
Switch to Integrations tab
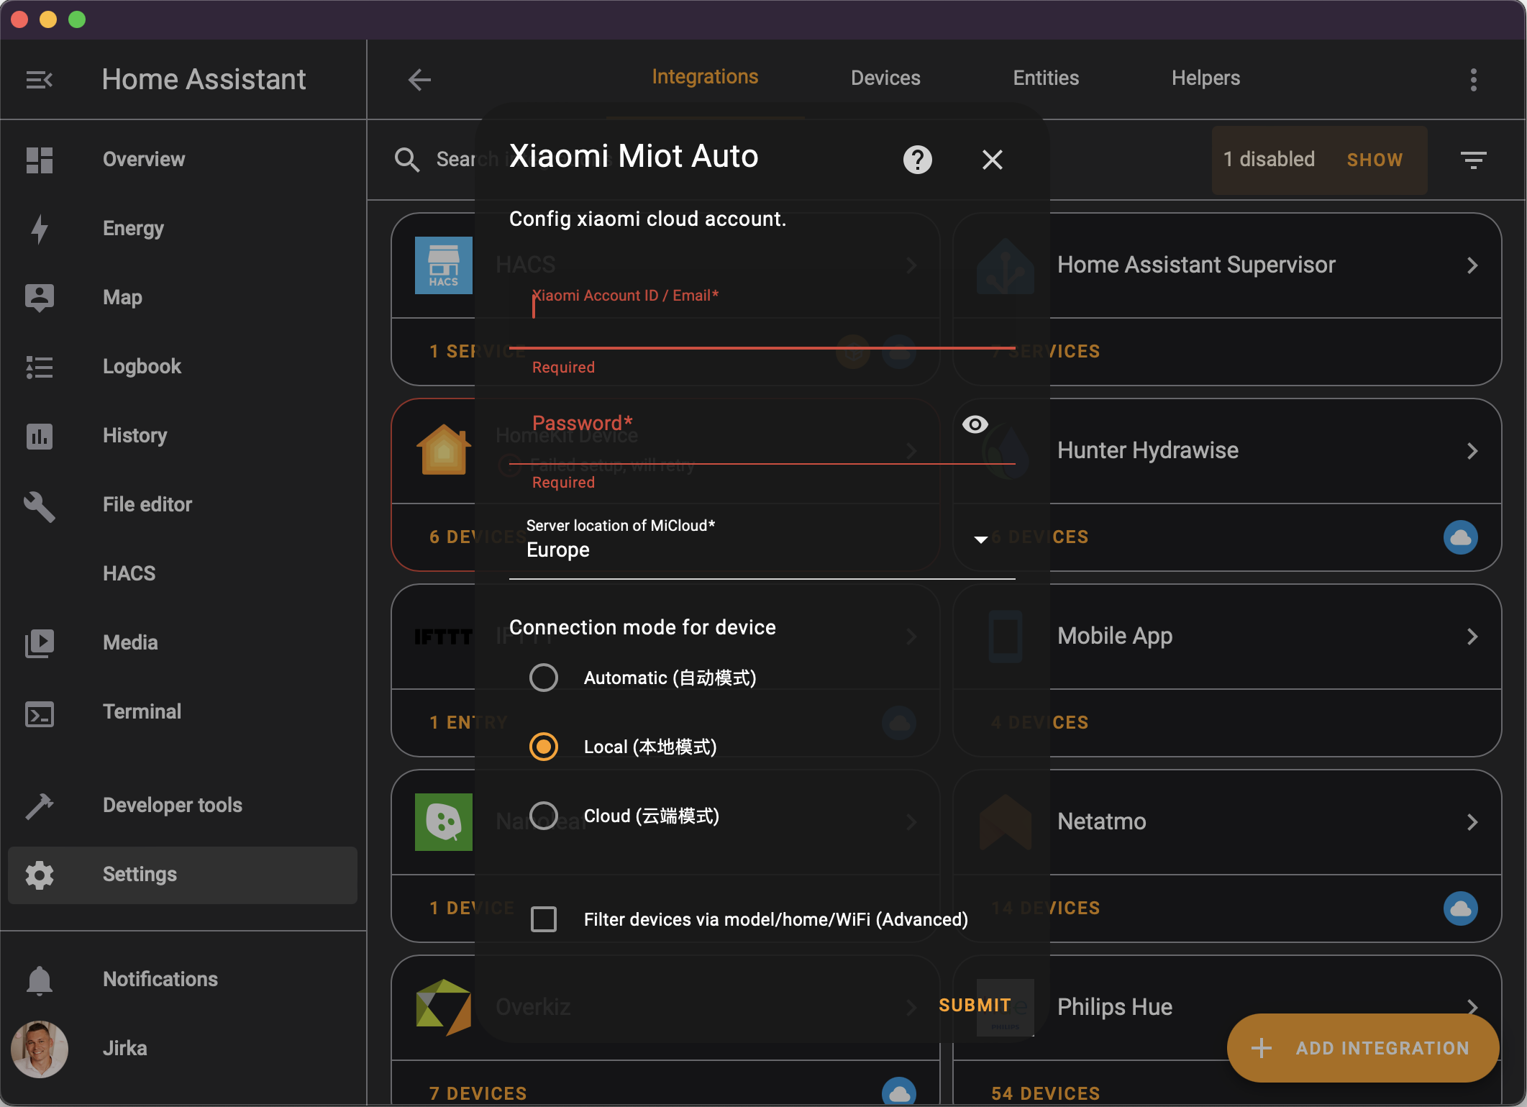point(705,77)
